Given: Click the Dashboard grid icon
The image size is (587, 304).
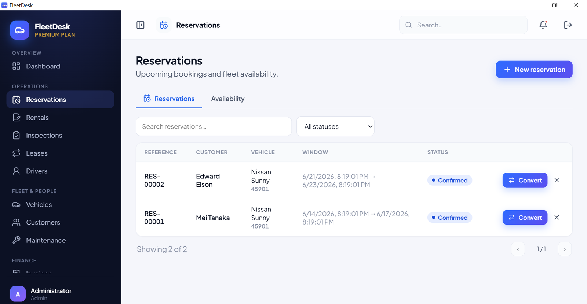Looking at the screenshot, I should (x=16, y=66).
